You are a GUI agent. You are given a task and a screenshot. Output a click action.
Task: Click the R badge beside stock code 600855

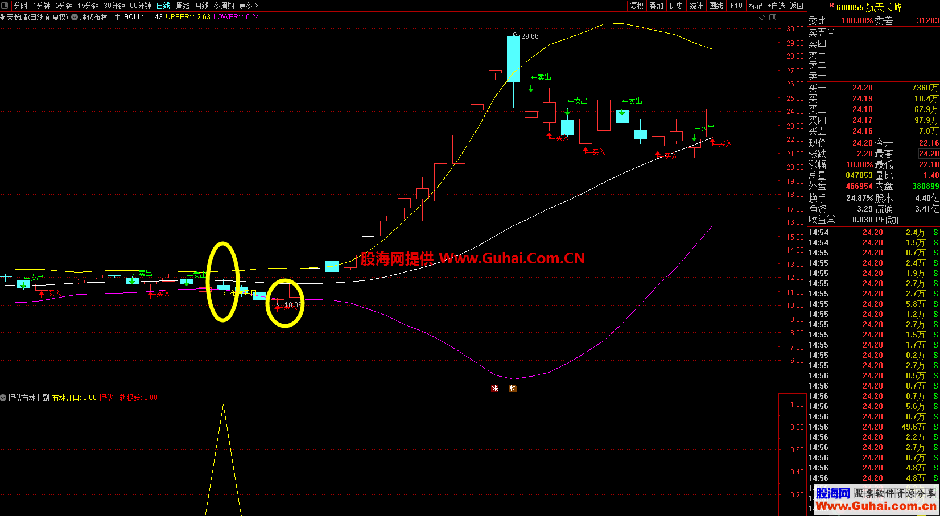(832, 6)
